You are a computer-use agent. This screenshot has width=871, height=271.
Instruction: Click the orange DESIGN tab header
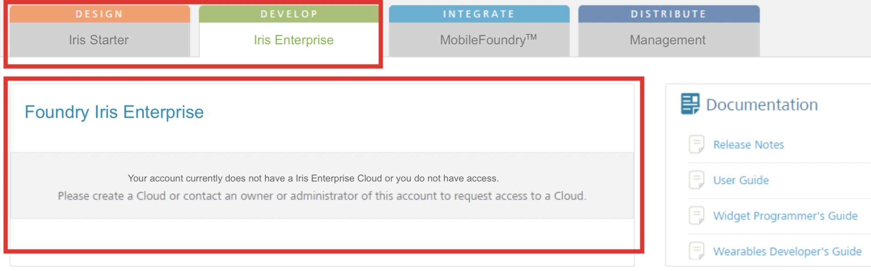99,14
